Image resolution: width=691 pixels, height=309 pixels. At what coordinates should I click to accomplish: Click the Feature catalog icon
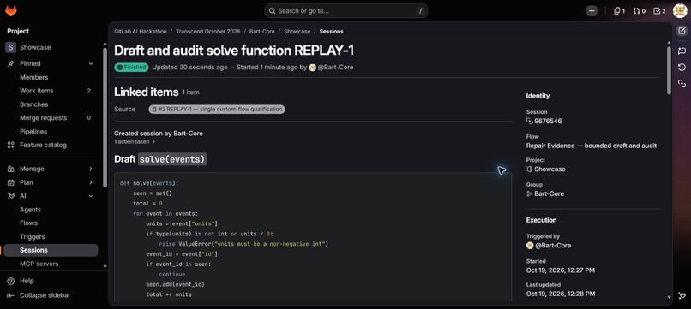click(x=11, y=145)
